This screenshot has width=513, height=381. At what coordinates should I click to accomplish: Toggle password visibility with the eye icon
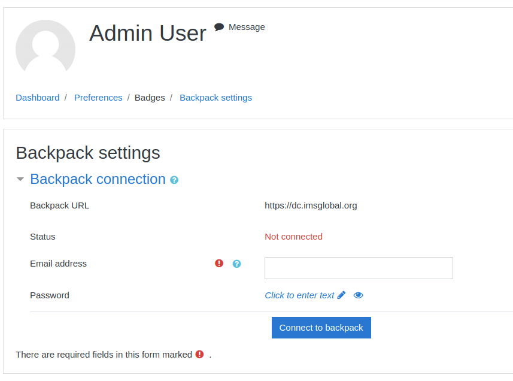(x=358, y=295)
